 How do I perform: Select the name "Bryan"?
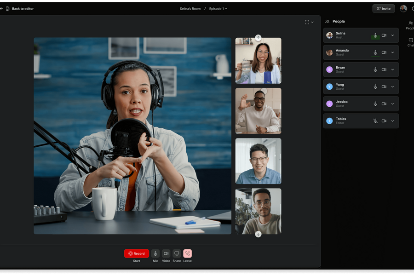(x=340, y=68)
